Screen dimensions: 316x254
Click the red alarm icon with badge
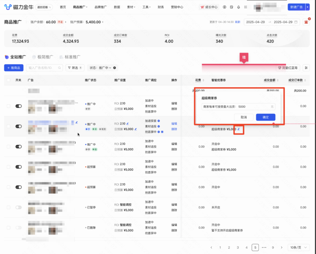click(306, 22)
